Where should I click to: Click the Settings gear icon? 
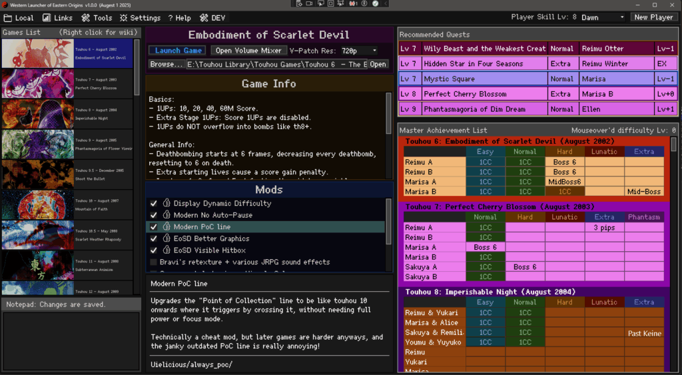click(x=123, y=18)
